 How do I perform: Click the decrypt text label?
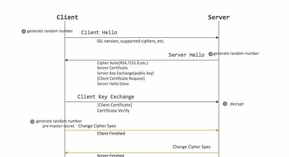click(x=237, y=104)
